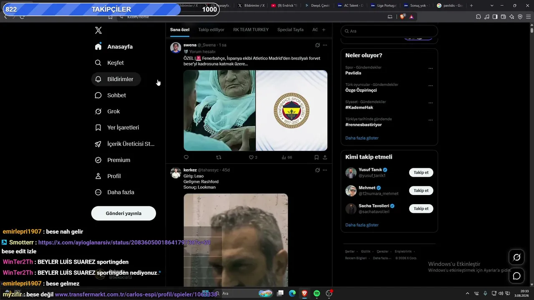Open volume control in system tray
The height and width of the screenshot is (300, 534).
501,293
